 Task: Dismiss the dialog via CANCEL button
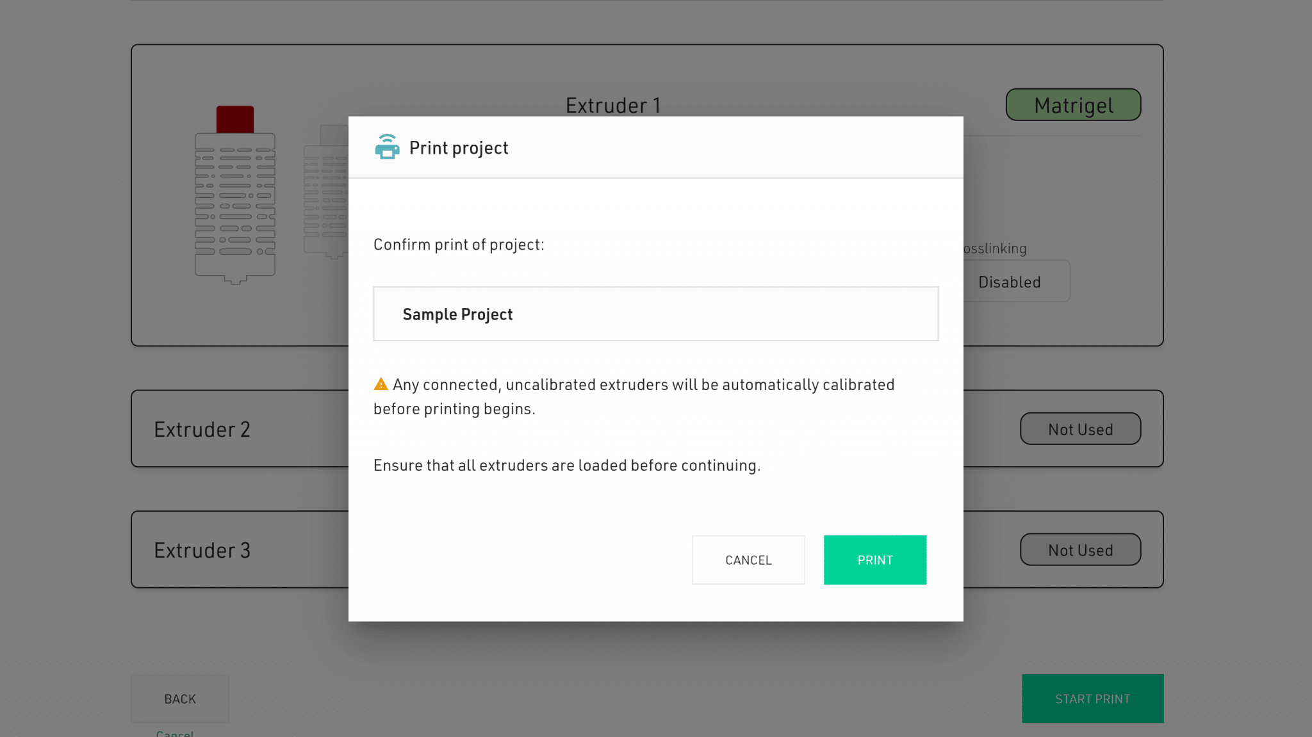[748, 560]
